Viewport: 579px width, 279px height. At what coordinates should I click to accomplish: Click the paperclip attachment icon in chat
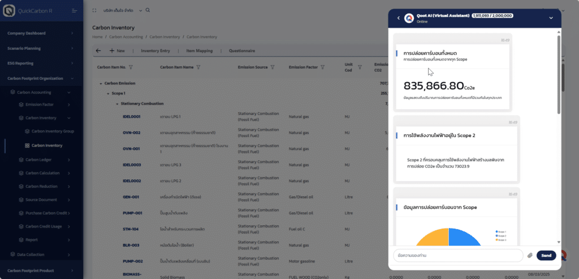(x=530, y=255)
